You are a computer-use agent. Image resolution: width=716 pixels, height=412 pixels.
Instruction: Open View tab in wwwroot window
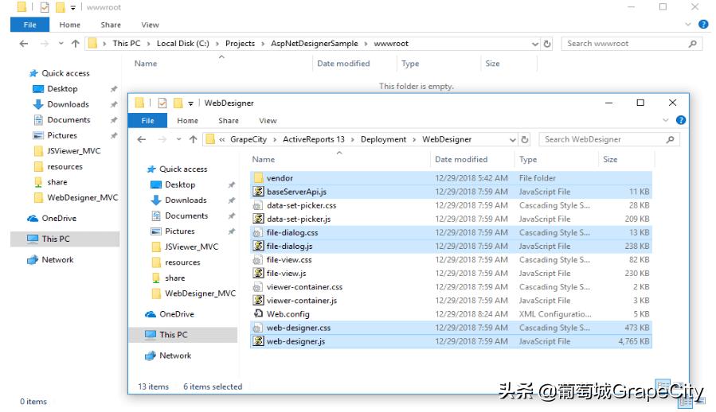tap(150, 25)
